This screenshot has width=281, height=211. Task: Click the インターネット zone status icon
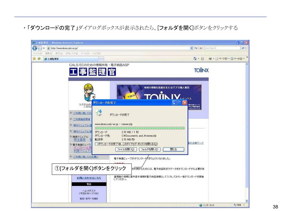pos(201,205)
